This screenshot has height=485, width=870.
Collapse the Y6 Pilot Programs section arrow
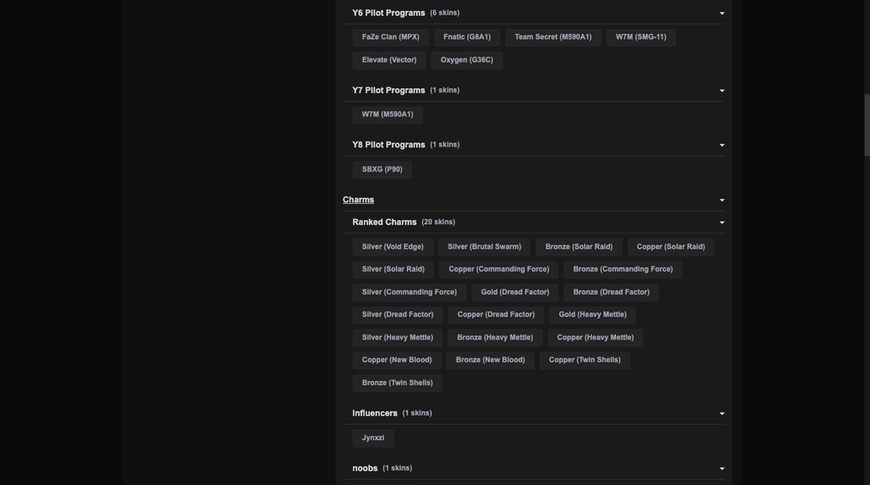(x=722, y=14)
